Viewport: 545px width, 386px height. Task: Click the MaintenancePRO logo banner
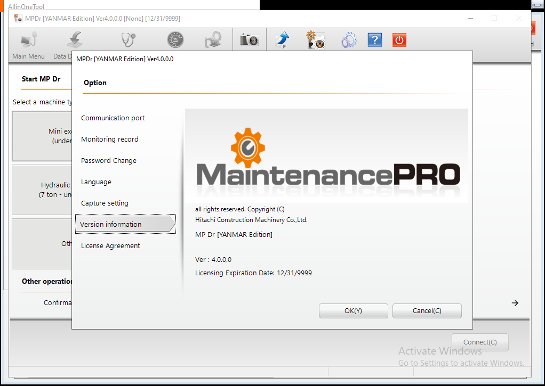tap(326, 155)
